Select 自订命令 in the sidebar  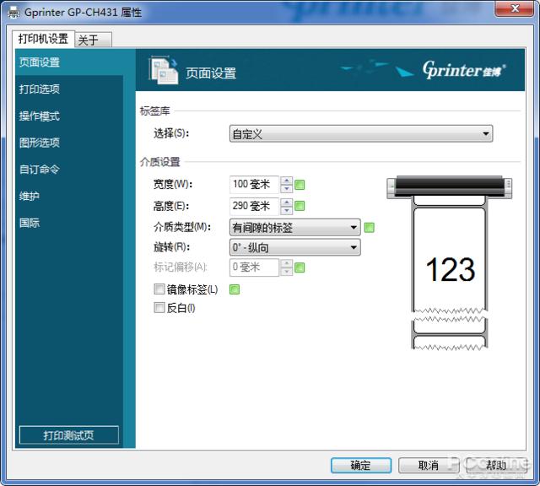69,170
